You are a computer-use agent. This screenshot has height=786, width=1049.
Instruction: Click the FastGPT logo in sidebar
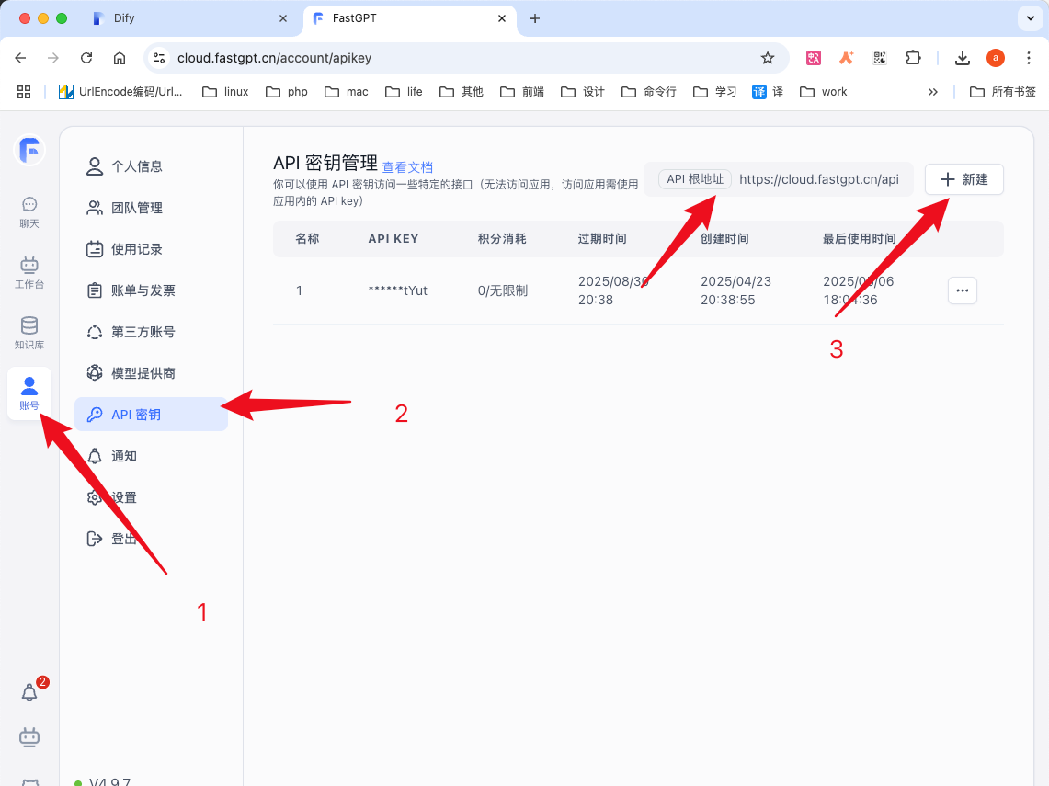point(29,150)
